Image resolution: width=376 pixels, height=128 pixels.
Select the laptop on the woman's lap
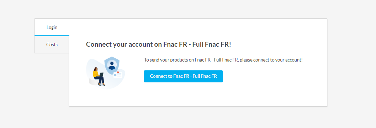point(102,74)
